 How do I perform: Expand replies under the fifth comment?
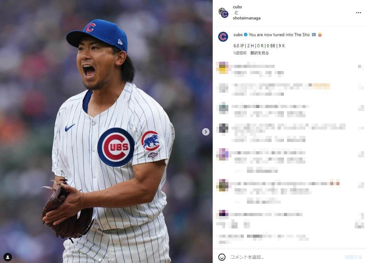coord(262,170)
